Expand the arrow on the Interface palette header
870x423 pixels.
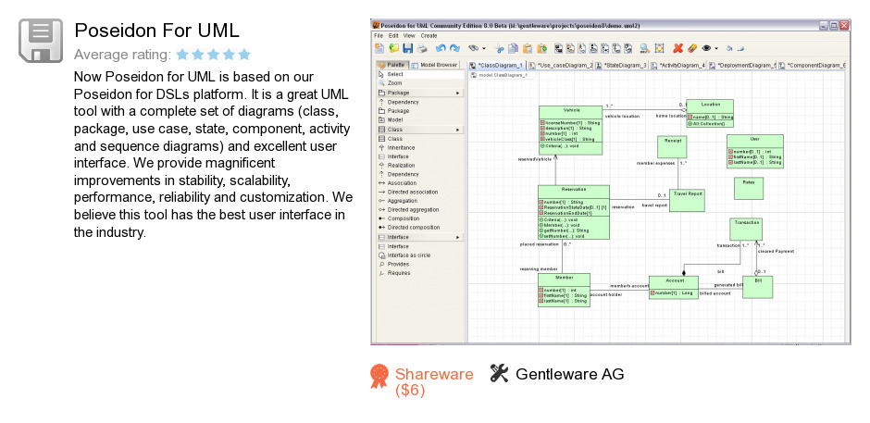click(x=458, y=238)
